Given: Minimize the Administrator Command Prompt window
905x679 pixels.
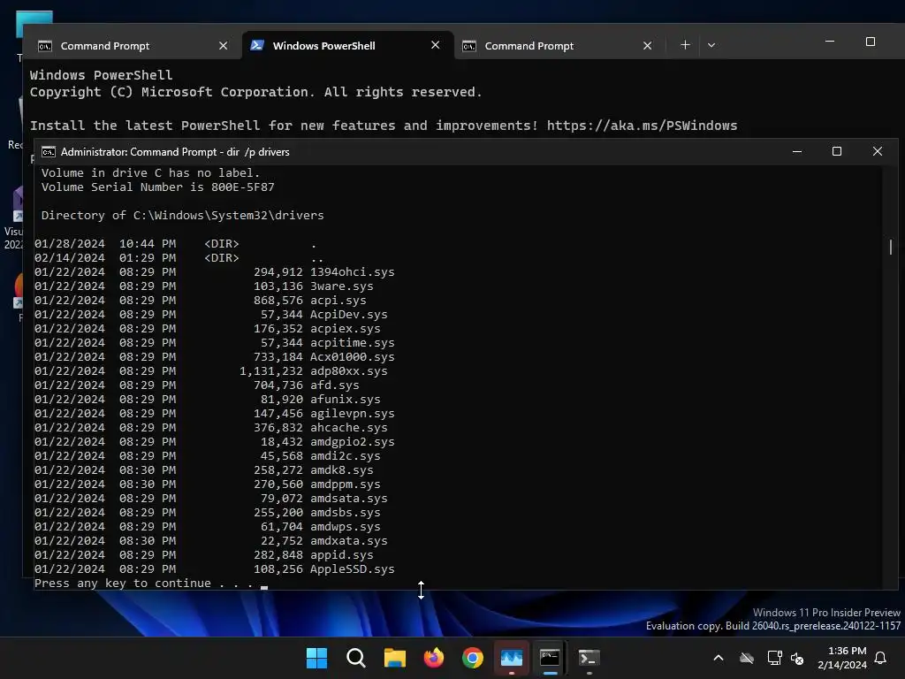Looking at the screenshot, I should 797,151.
